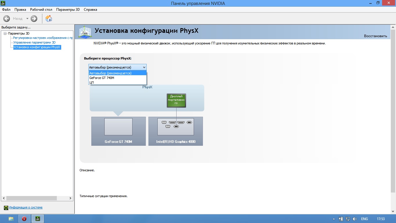This screenshot has height=223, width=396.
Task: Collapse the Параметры 3D tree node
Action: (x=5, y=34)
